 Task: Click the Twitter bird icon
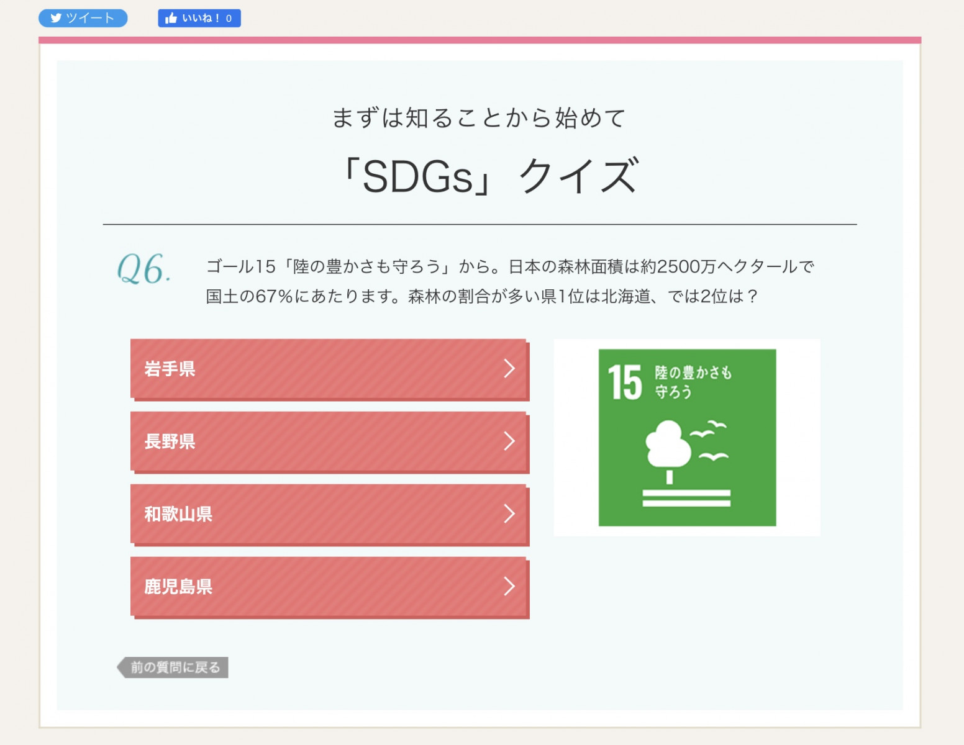click(56, 18)
